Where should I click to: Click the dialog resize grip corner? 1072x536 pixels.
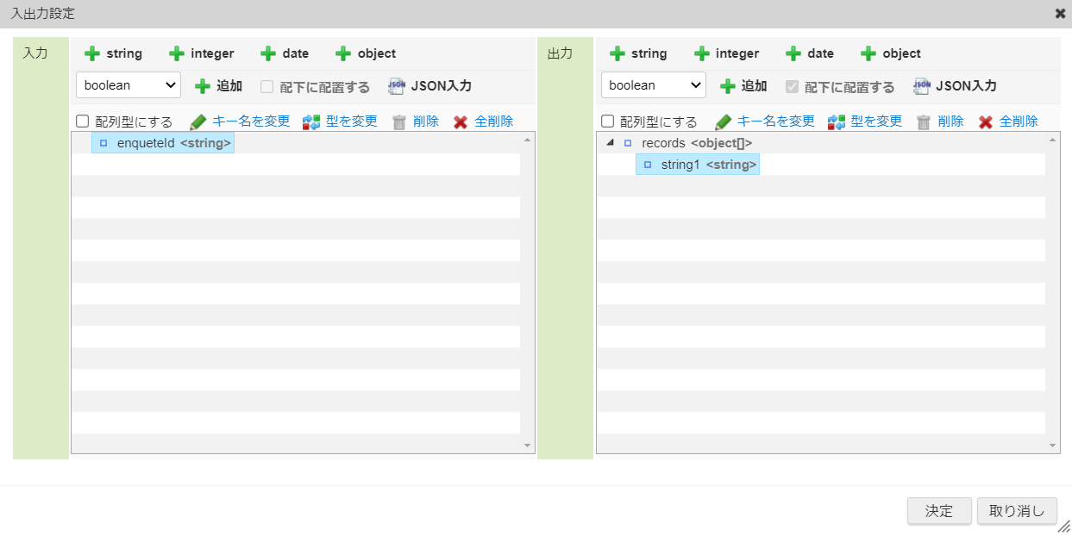click(1064, 527)
